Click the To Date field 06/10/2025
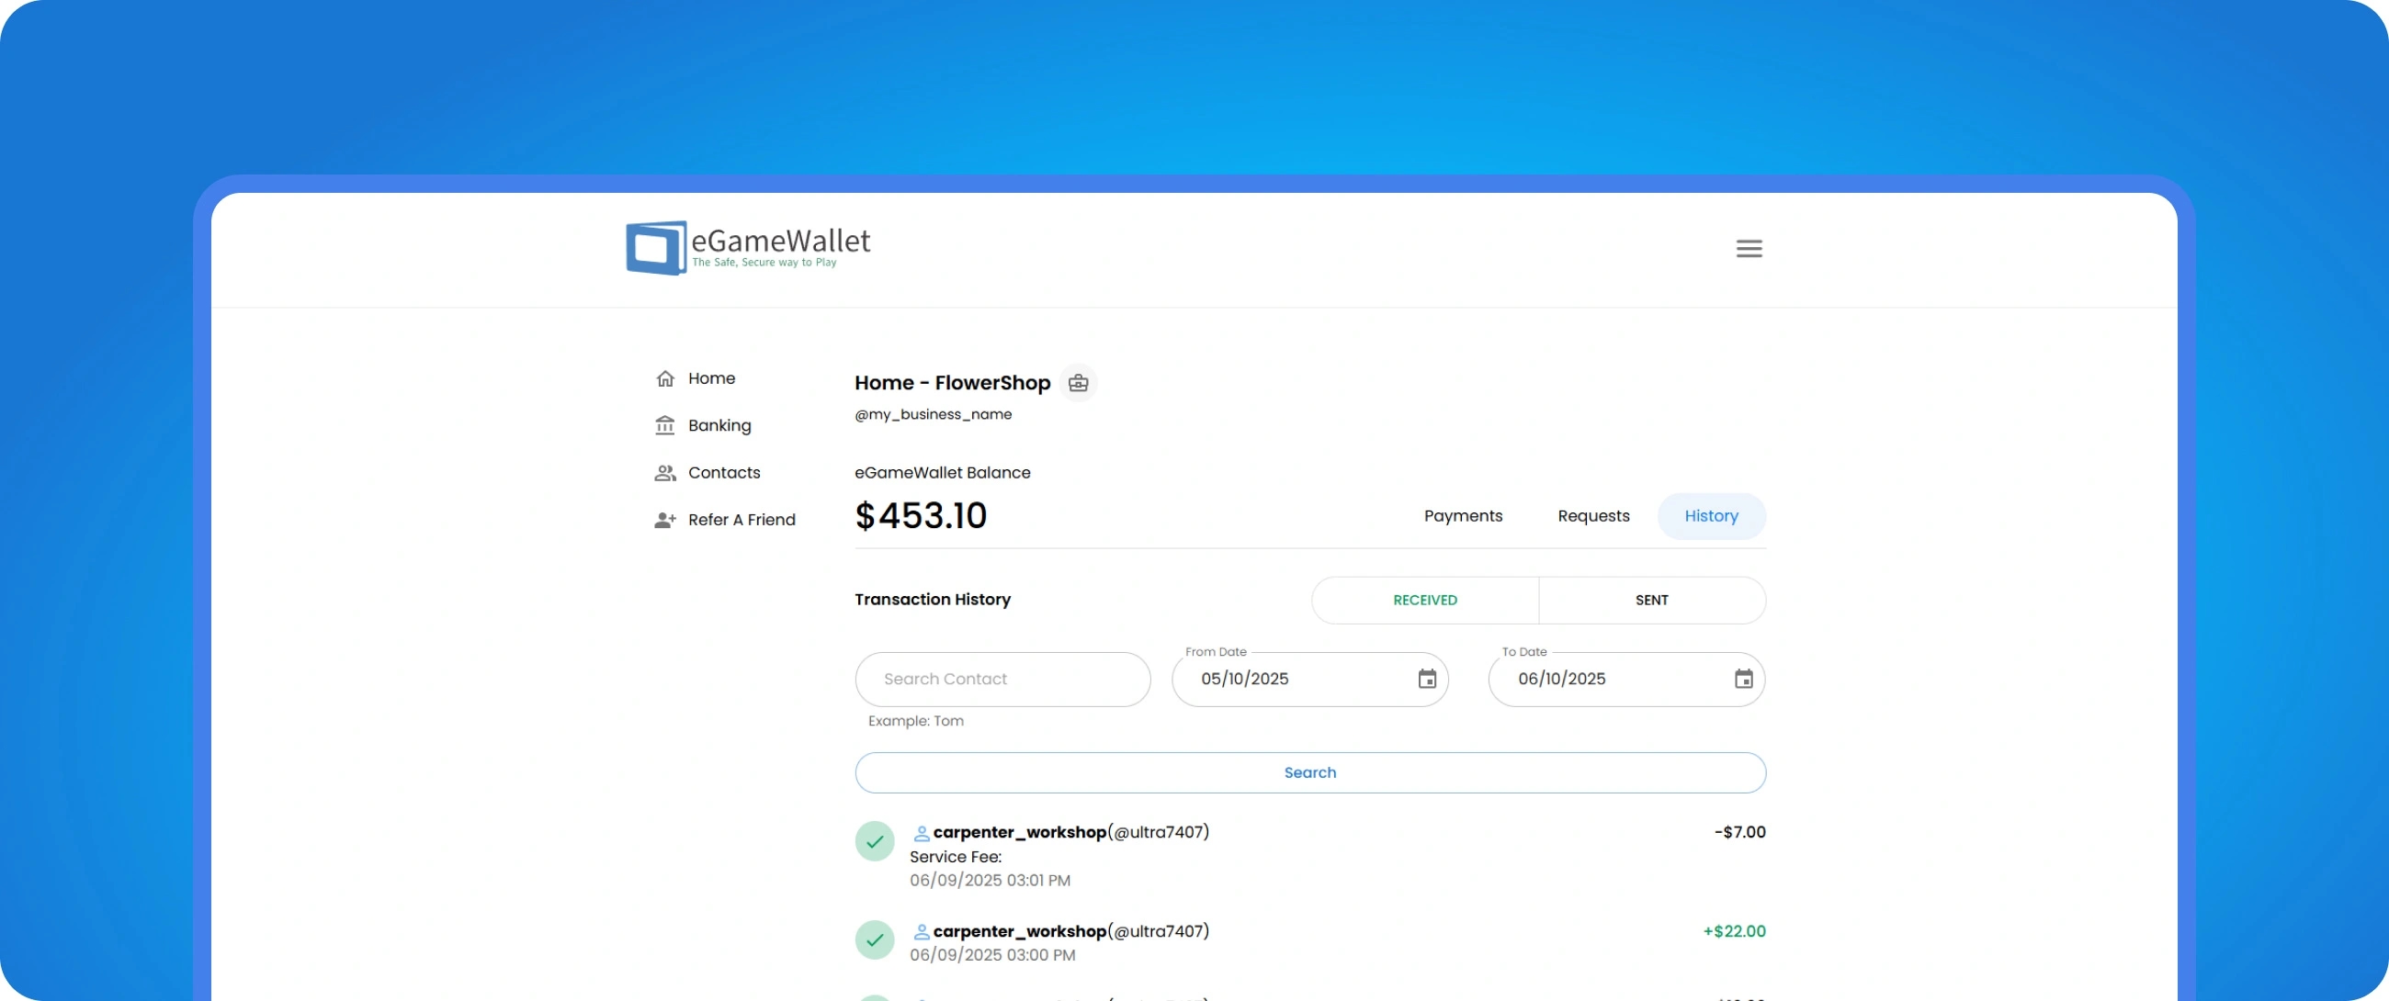 1626,680
